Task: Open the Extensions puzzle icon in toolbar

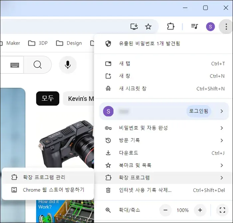Action: click(x=170, y=27)
